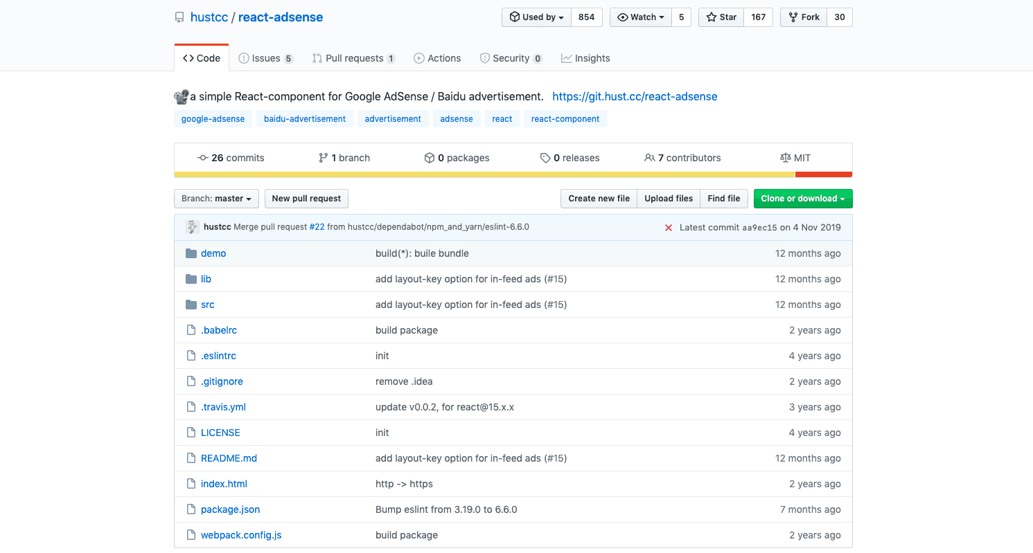1033x553 pixels.
Task: Fork the repository
Action: click(x=804, y=17)
